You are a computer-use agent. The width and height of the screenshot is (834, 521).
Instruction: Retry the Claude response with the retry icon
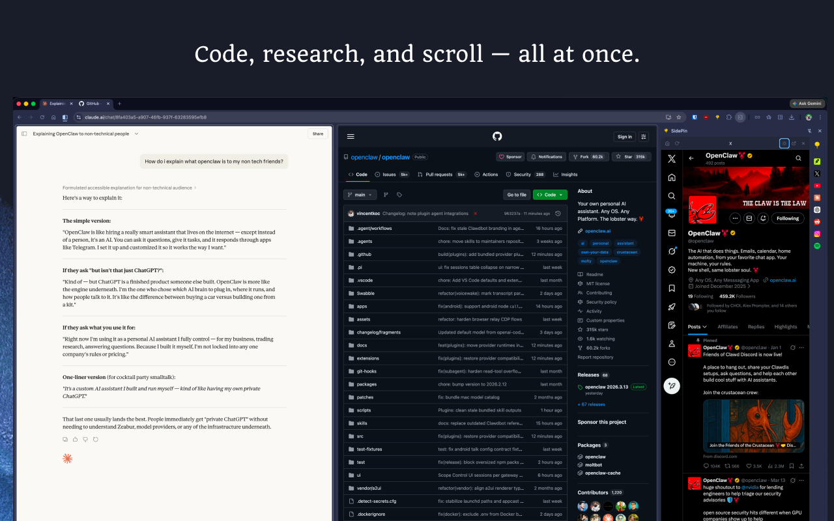point(96,439)
